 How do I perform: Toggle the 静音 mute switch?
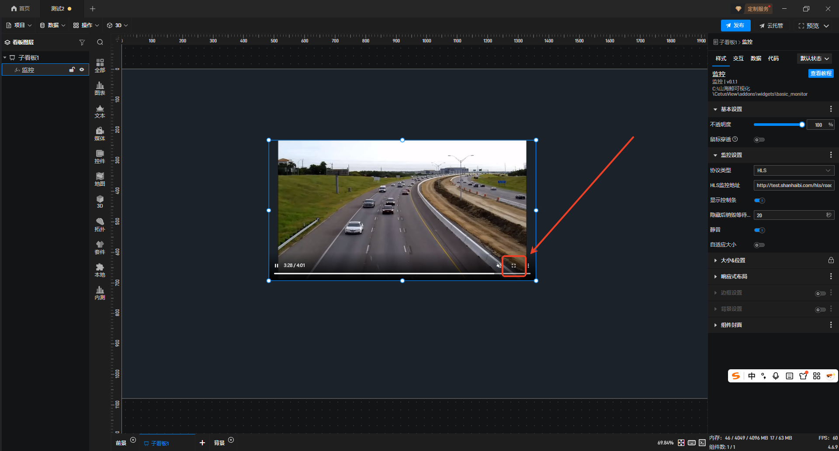759,230
